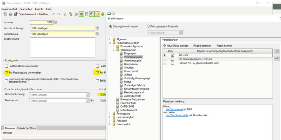Activate Hinweis VZ, VJ rule checkbox
The height and width of the screenshot is (140, 281).
(x=172, y=63)
